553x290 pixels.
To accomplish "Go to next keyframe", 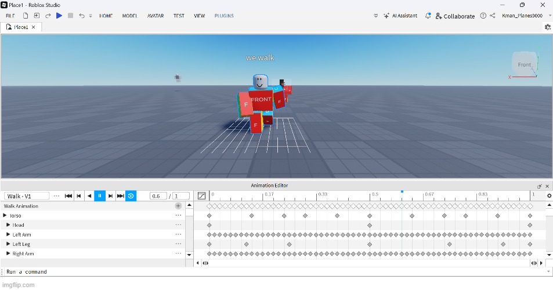I will [x=110, y=196].
